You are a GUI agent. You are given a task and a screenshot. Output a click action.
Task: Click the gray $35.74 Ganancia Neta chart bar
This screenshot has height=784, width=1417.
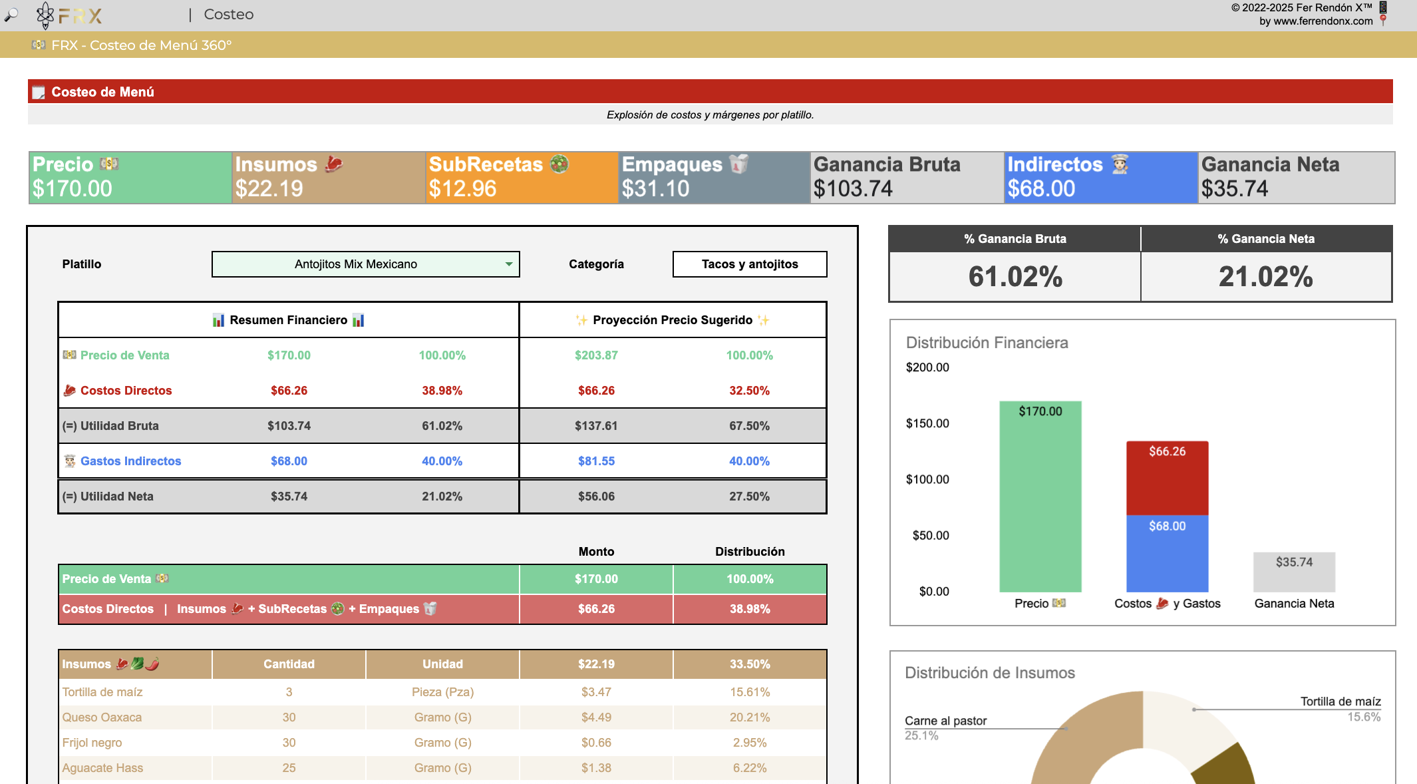click(x=1294, y=572)
